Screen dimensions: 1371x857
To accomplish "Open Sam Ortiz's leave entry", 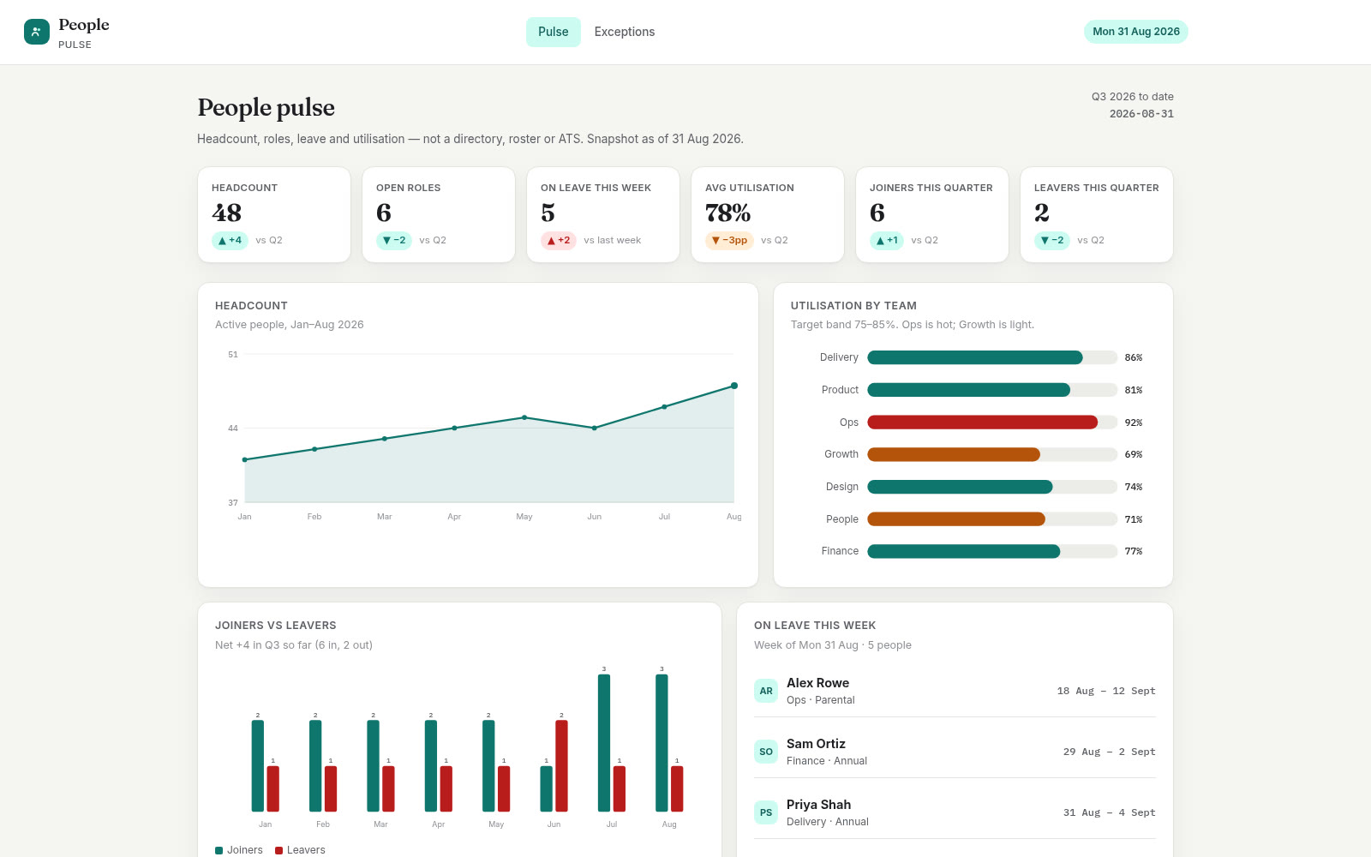I will coord(955,752).
